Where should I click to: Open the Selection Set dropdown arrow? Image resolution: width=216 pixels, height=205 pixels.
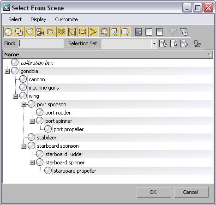point(154,44)
